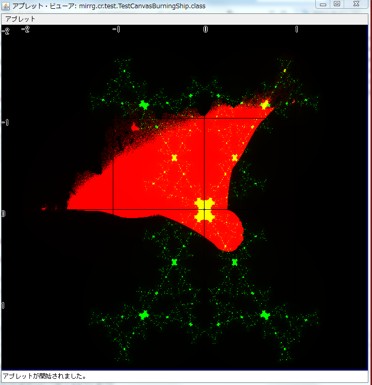
Task: Click the status text アプレットが開始されました。
Action: coord(44,376)
